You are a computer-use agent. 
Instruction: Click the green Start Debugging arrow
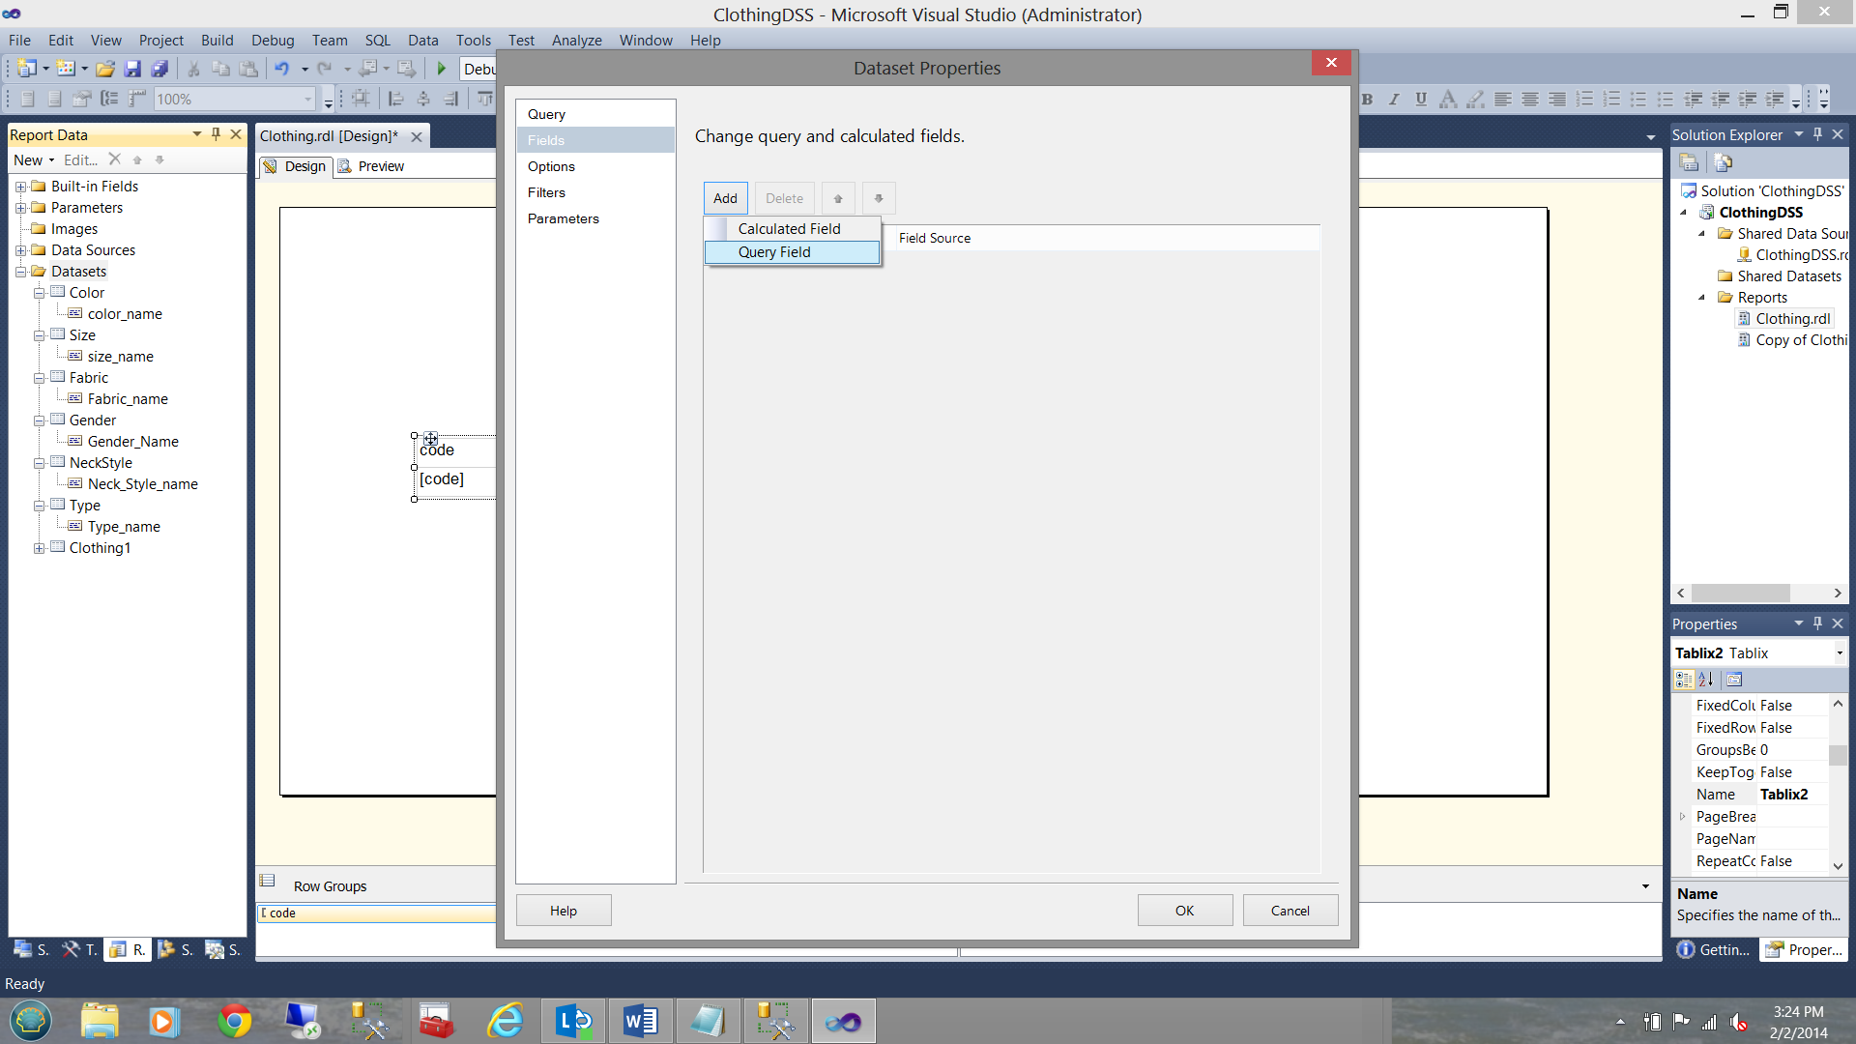click(x=442, y=69)
